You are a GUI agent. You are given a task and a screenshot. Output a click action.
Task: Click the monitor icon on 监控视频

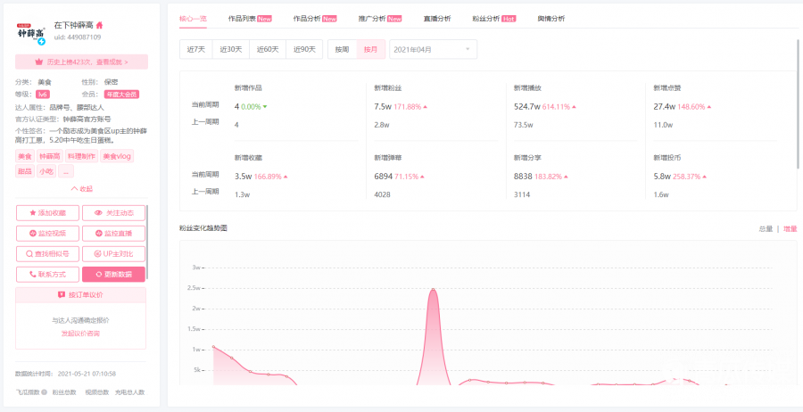tap(33, 234)
